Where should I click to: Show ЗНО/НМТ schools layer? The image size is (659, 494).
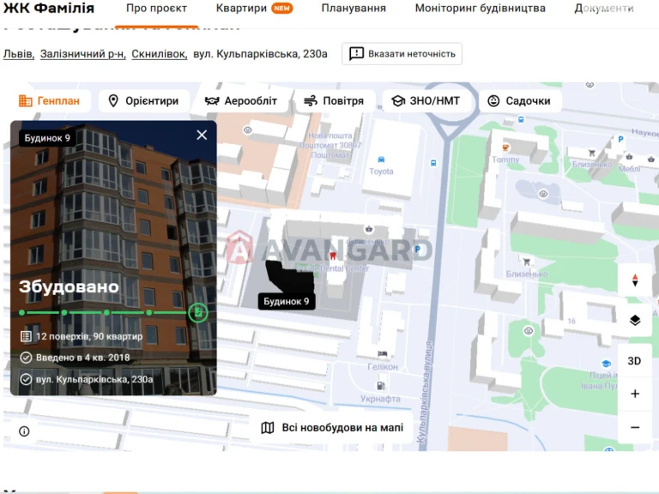[426, 101]
